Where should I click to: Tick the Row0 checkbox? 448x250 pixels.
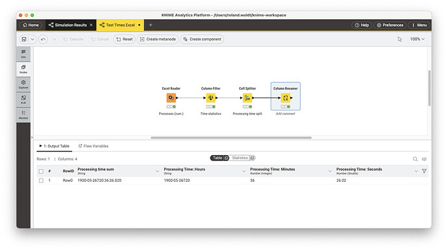point(41,181)
